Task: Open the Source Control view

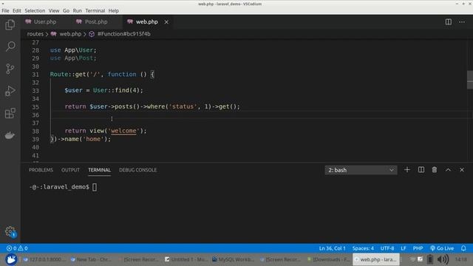Action: coord(10,69)
